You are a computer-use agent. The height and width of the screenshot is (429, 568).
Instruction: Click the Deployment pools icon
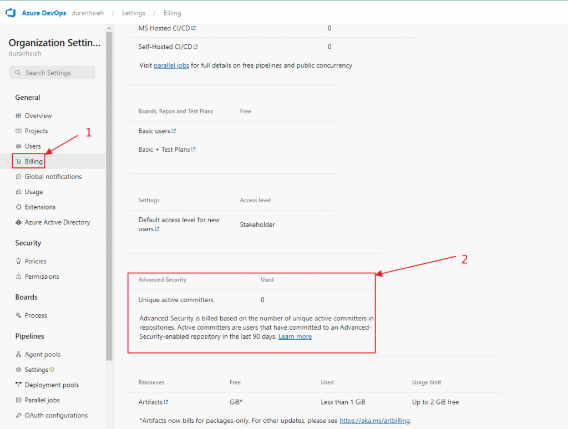click(x=18, y=385)
